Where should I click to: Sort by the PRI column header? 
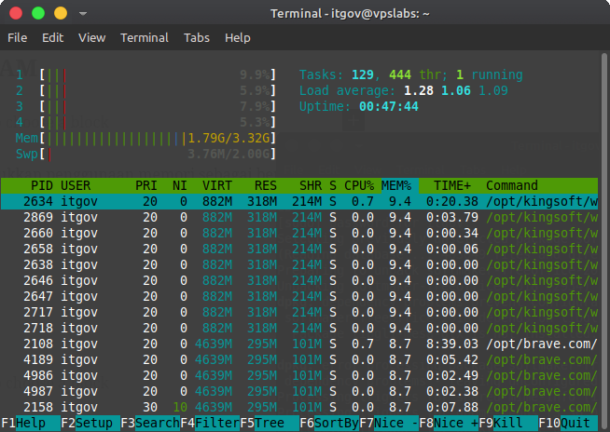point(146,185)
